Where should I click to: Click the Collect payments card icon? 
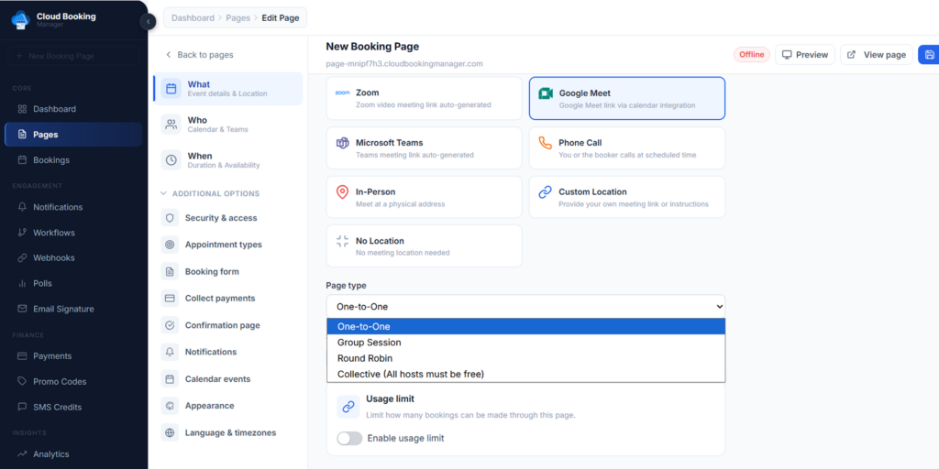(169, 299)
